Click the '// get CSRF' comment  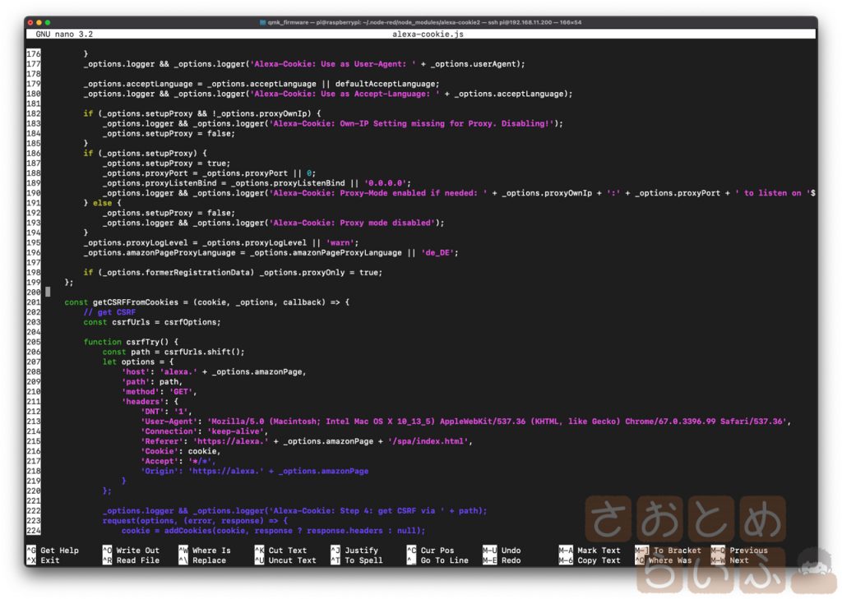(109, 312)
